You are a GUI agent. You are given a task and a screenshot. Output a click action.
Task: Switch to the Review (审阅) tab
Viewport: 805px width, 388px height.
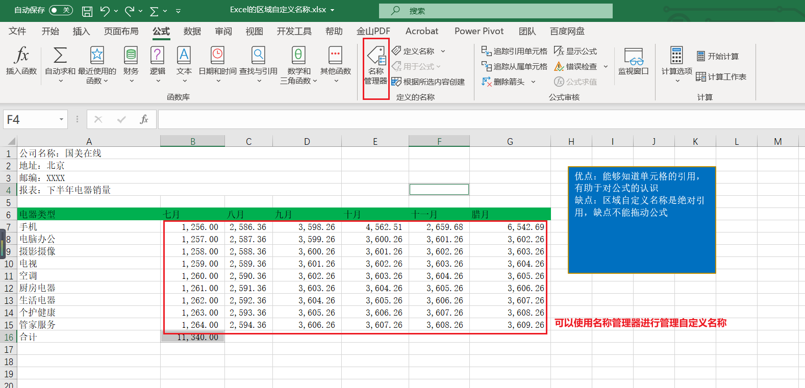pos(223,31)
